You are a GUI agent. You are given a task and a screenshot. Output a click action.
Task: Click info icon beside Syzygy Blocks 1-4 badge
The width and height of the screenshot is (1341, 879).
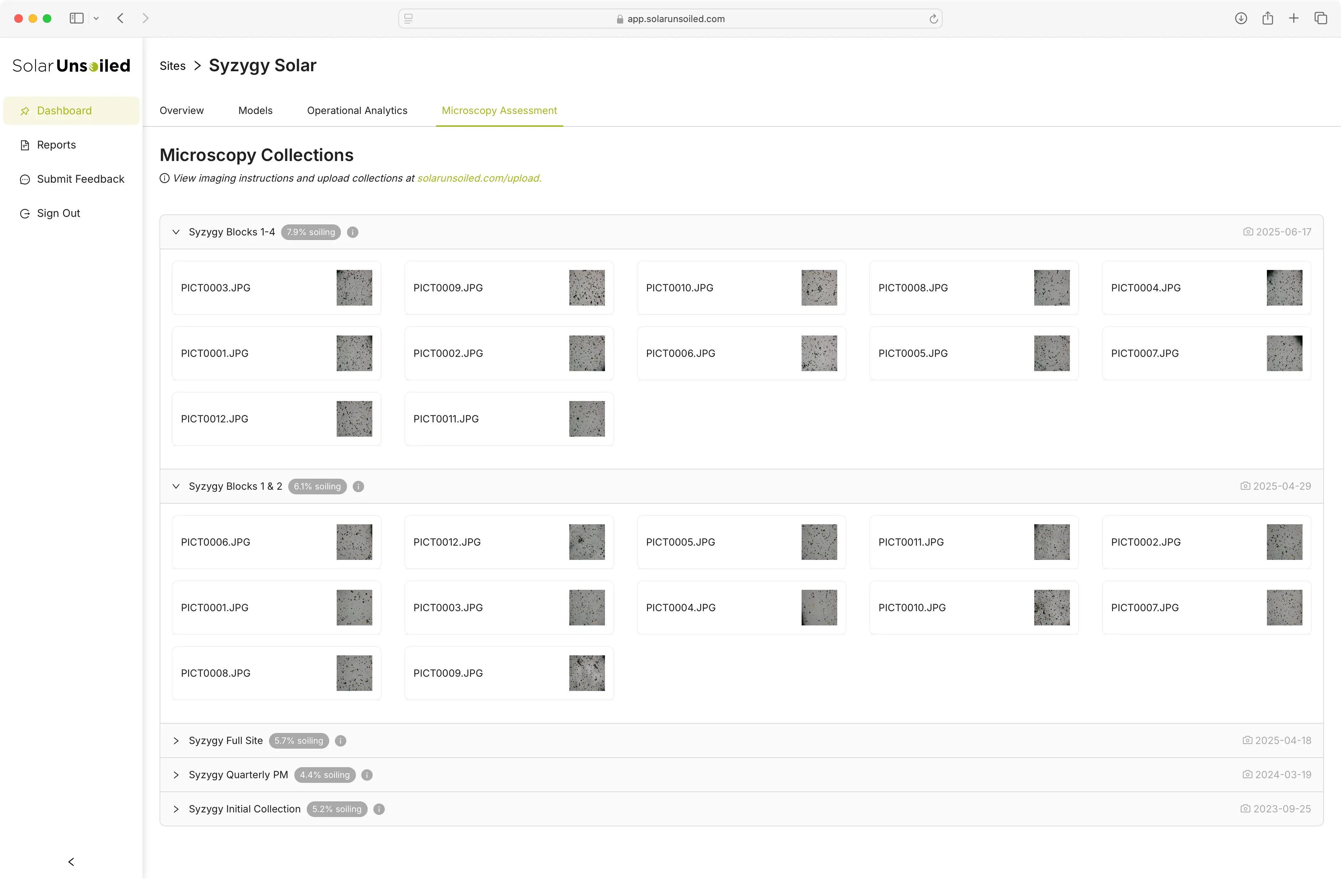[x=353, y=232]
